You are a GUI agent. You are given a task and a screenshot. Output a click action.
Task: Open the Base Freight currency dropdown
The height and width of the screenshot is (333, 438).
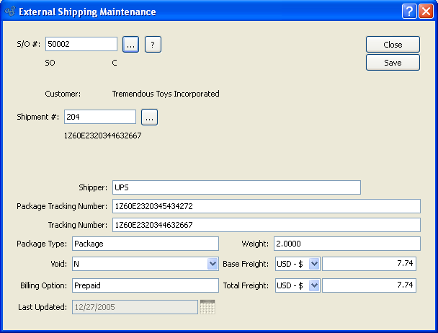pos(314,264)
